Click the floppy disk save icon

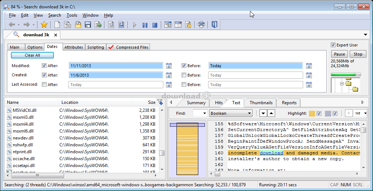[x=88, y=24]
